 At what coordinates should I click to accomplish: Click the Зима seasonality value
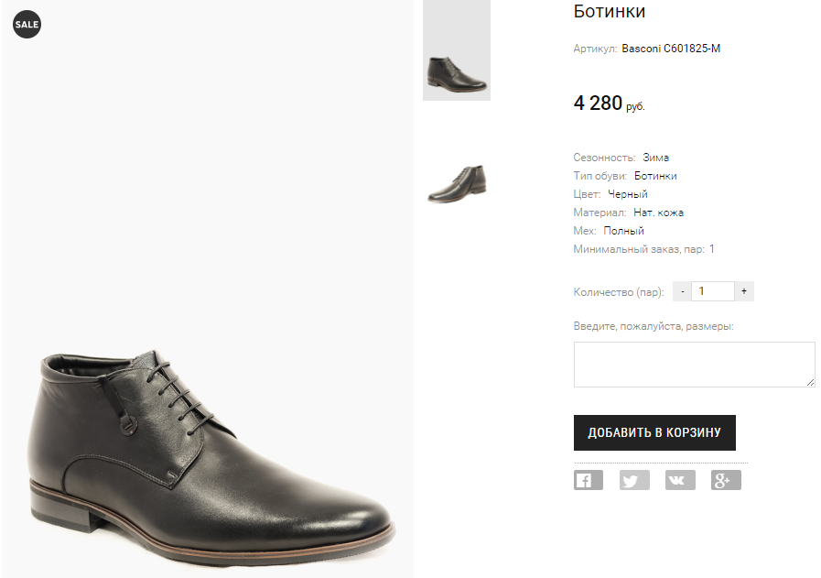655,158
